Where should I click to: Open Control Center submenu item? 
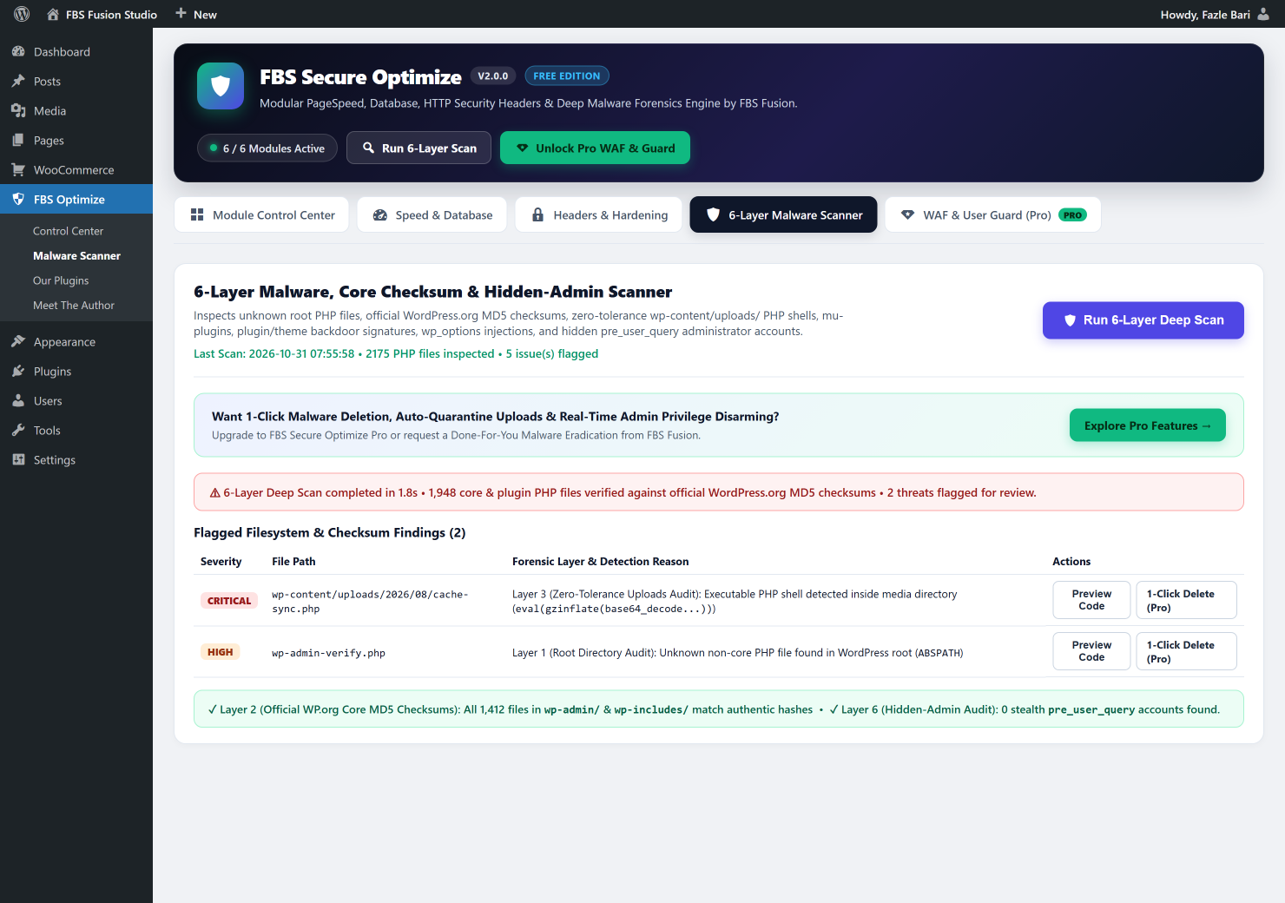click(68, 231)
